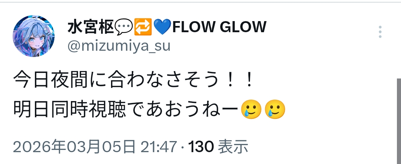Click the first tearful smiling emoji
The image size is (401, 164).
(251, 109)
